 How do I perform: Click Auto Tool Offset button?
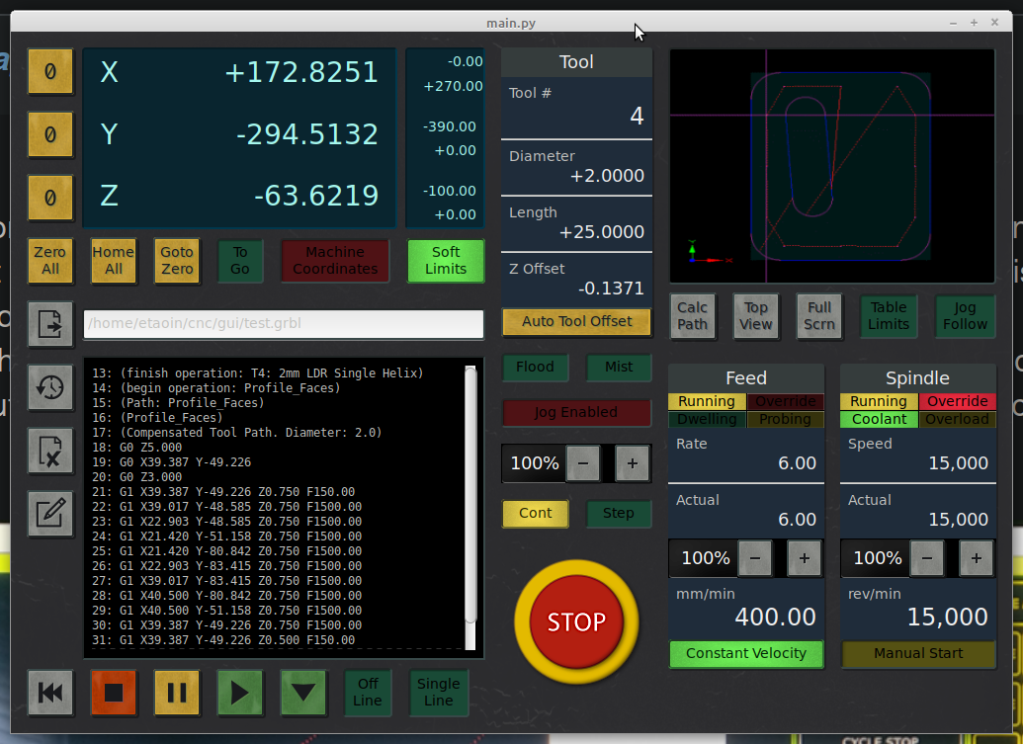tap(576, 321)
